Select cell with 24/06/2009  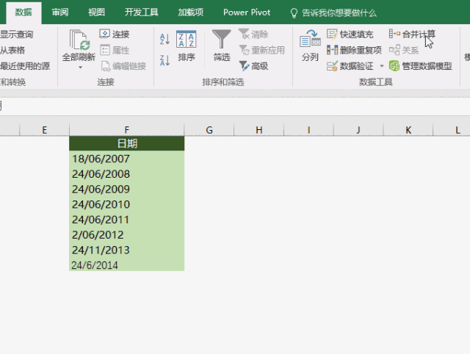127,189
